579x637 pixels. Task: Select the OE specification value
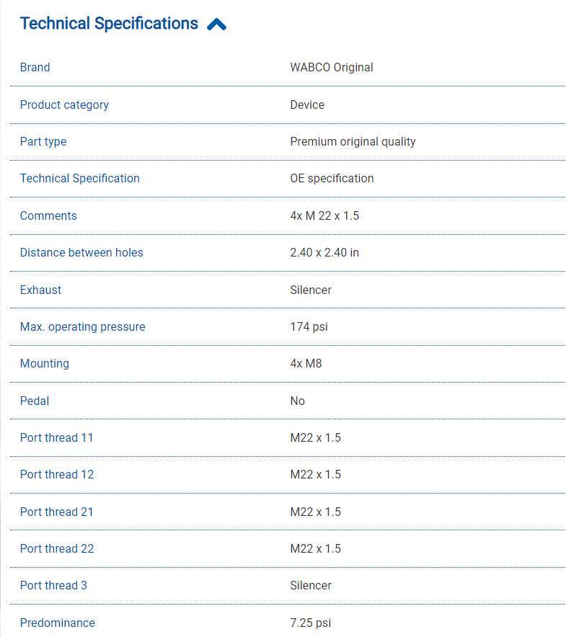tap(332, 179)
